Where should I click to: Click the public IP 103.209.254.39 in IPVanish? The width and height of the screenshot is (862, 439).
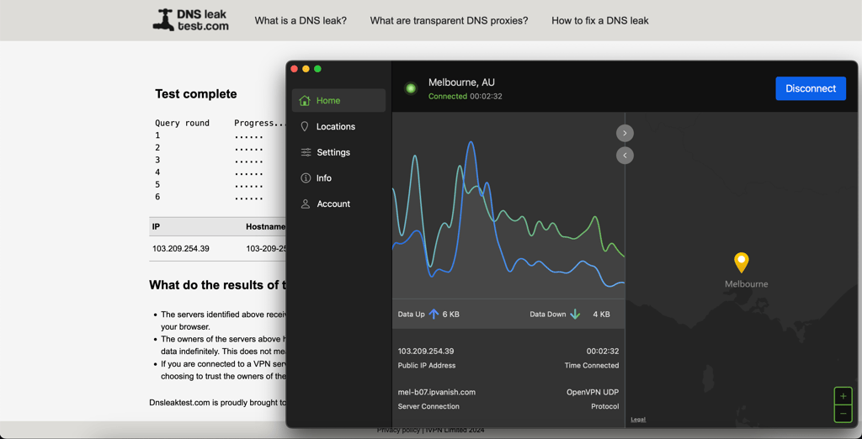coord(426,351)
